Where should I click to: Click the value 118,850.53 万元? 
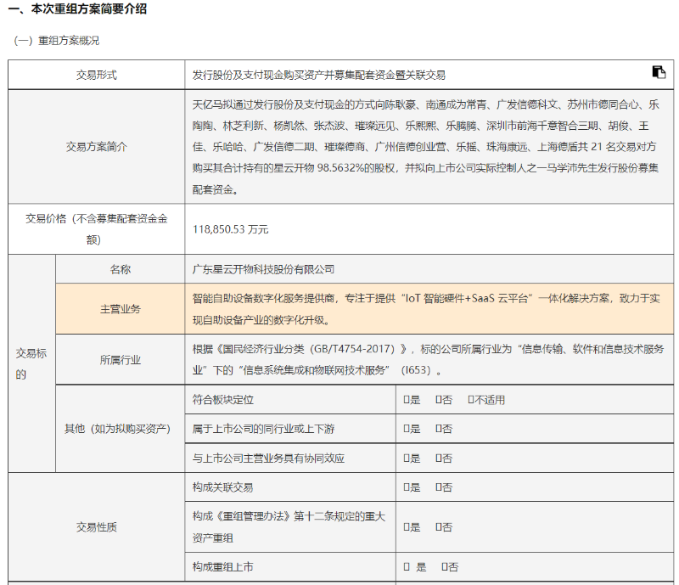click(230, 229)
